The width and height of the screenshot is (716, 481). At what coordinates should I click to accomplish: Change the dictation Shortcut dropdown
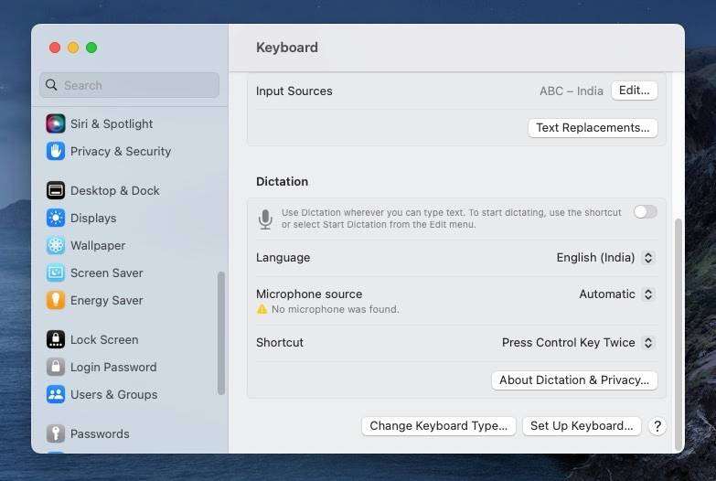click(x=578, y=343)
